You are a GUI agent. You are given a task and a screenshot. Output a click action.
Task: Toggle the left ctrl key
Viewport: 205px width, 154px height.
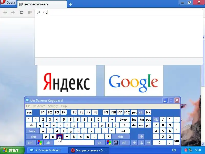click(x=30, y=143)
